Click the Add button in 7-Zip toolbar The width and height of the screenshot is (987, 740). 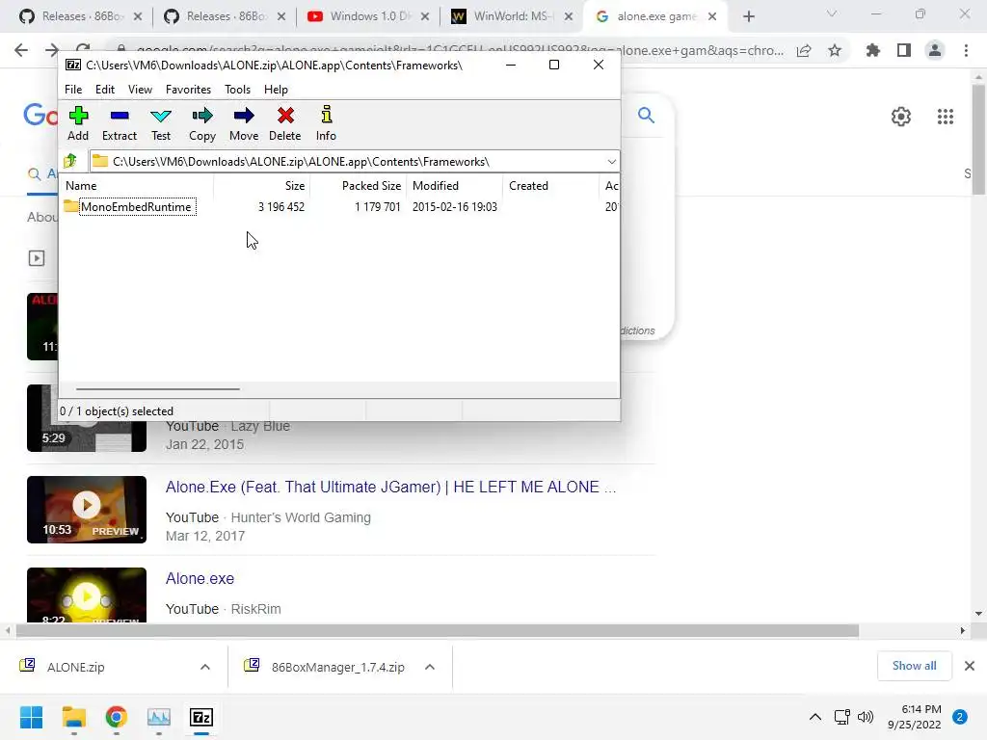tap(78, 123)
